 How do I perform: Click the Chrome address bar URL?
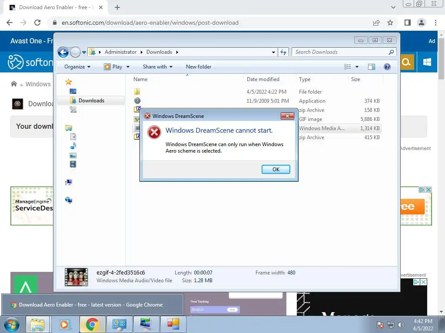click(x=150, y=23)
